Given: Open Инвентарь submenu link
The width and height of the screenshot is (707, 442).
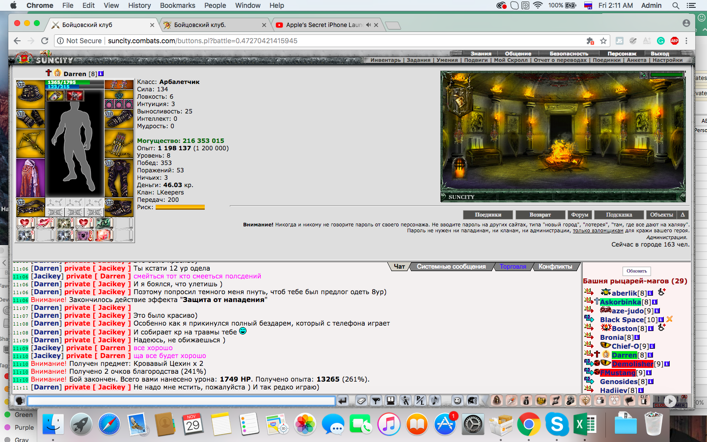Looking at the screenshot, I should point(385,60).
